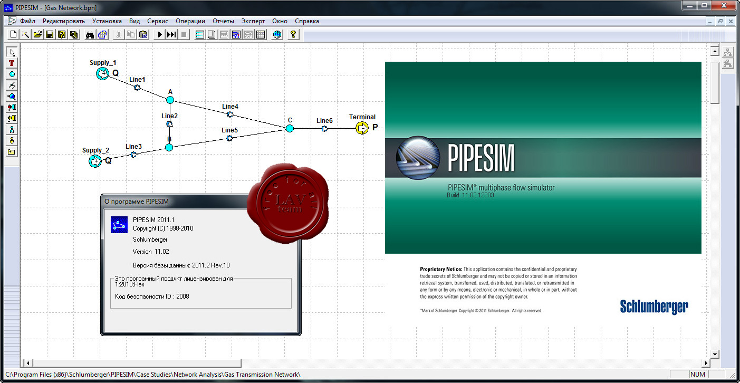Select the production well tool

pos(12,129)
